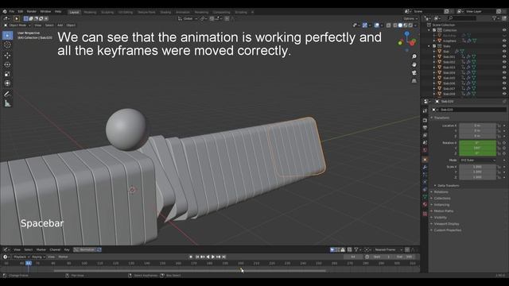Viewport: 509px width, 286px height.
Task: Toggle lock for Scale X
Action: (499, 167)
